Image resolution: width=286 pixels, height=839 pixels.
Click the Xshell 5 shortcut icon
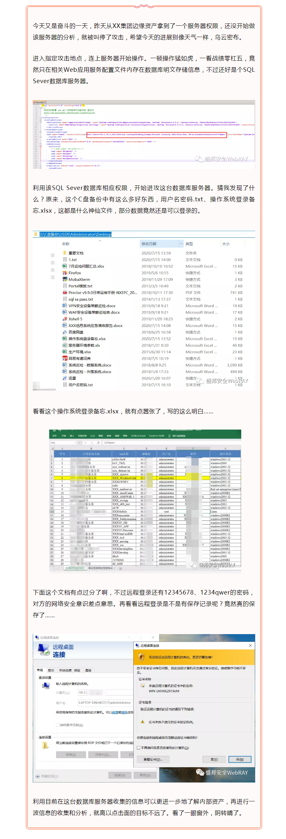pyautogui.click(x=65, y=319)
